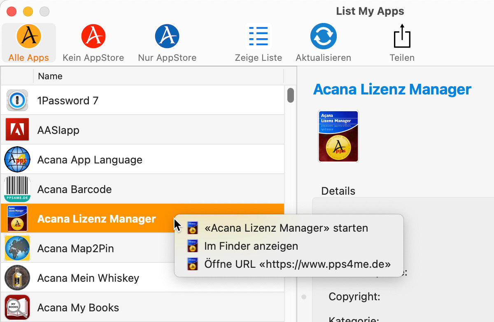The image size is (494, 322).
Task: Select 1Password 7 row text
Action: pyautogui.click(x=68, y=101)
